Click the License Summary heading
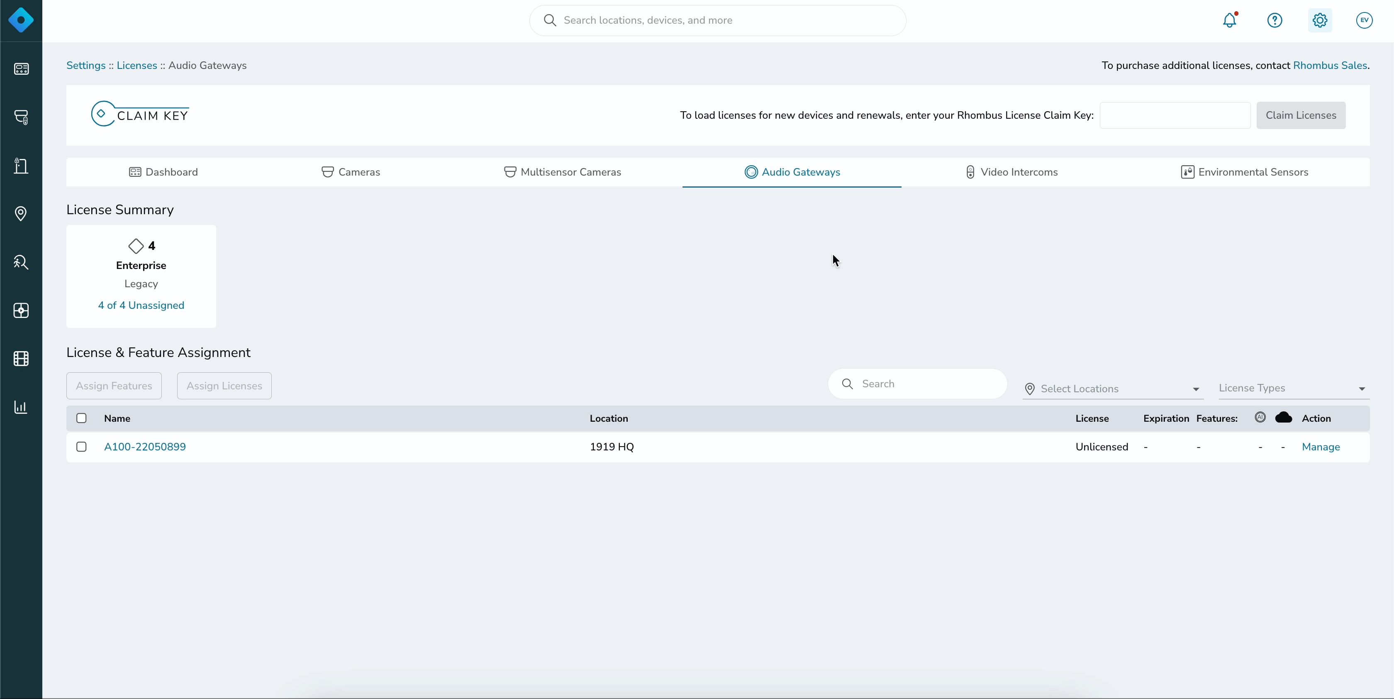This screenshot has height=699, width=1394. (120, 210)
